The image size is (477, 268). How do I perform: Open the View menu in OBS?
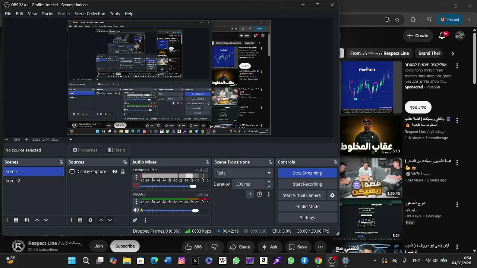coord(32,14)
